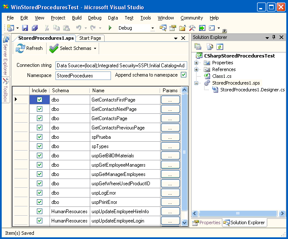Screen dimensions: 288x239
Task: Toggle Append schema to namespace checkbox
Action: [x=183, y=75]
